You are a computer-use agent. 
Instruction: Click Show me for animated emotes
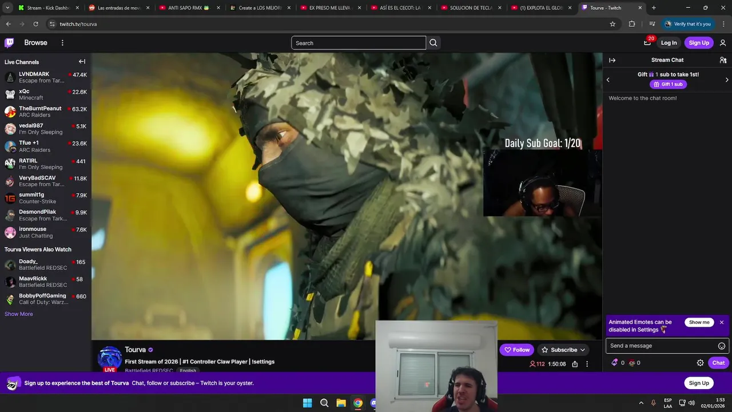click(699, 322)
